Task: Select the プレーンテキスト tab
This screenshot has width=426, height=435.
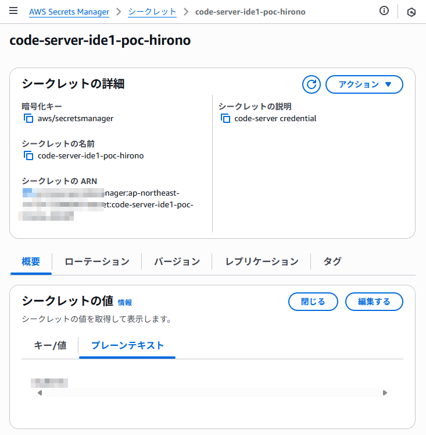Action: (x=127, y=346)
